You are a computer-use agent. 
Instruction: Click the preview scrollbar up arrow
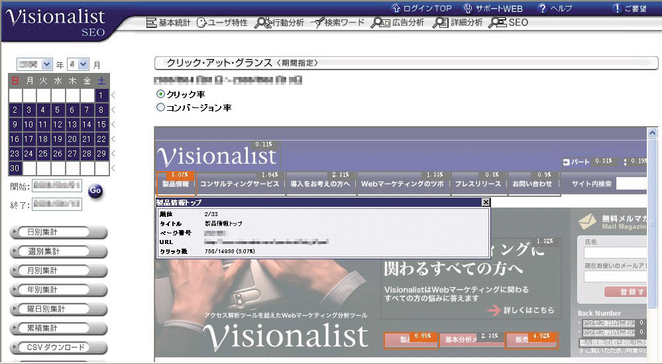(x=652, y=133)
